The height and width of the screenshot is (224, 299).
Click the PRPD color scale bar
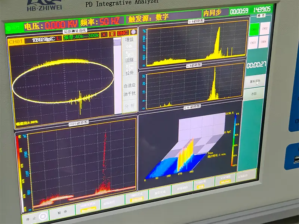(21, 174)
